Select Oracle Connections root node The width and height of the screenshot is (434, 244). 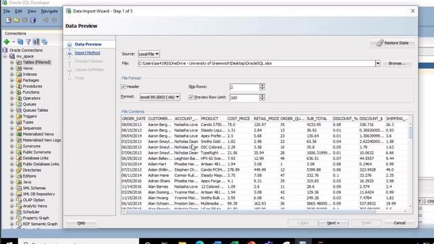pyautogui.click(x=26, y=50)
